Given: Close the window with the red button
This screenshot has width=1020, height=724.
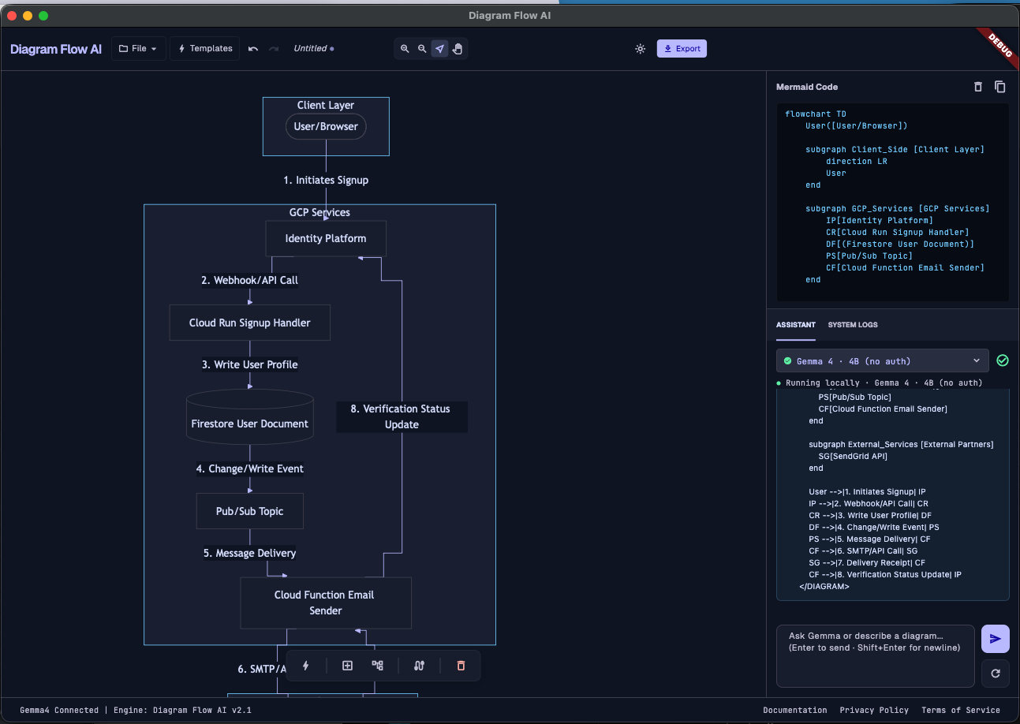Looking at the screenshot, I should (12, 16).
